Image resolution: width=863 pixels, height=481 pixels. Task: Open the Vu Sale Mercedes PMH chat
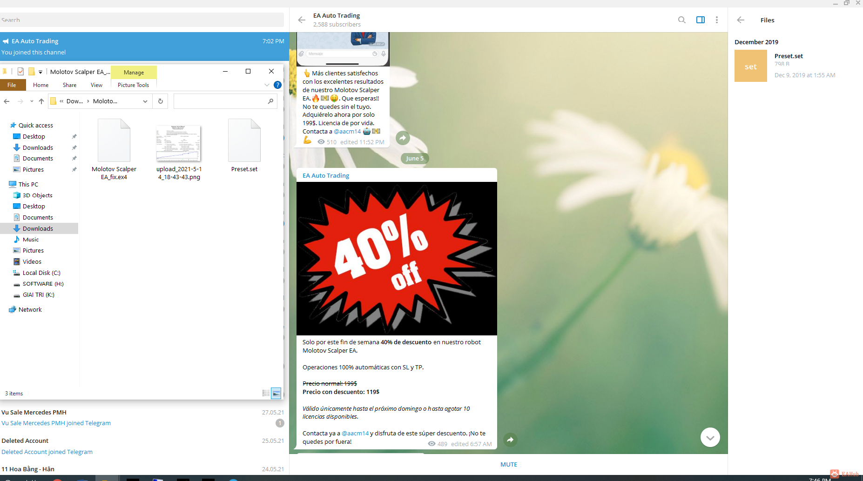point(143,418)
